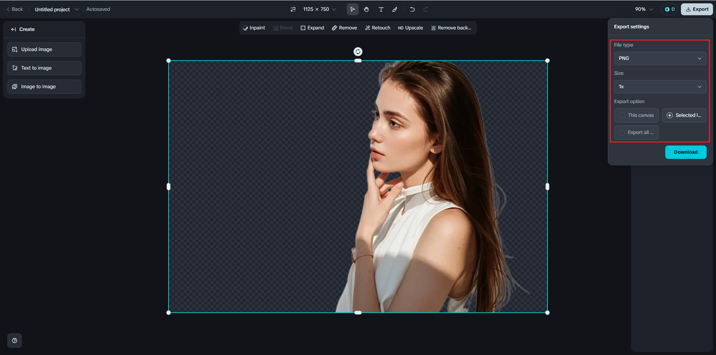Click the Export option label
Screen dimensions: 716x355
(x=629, y=102)
